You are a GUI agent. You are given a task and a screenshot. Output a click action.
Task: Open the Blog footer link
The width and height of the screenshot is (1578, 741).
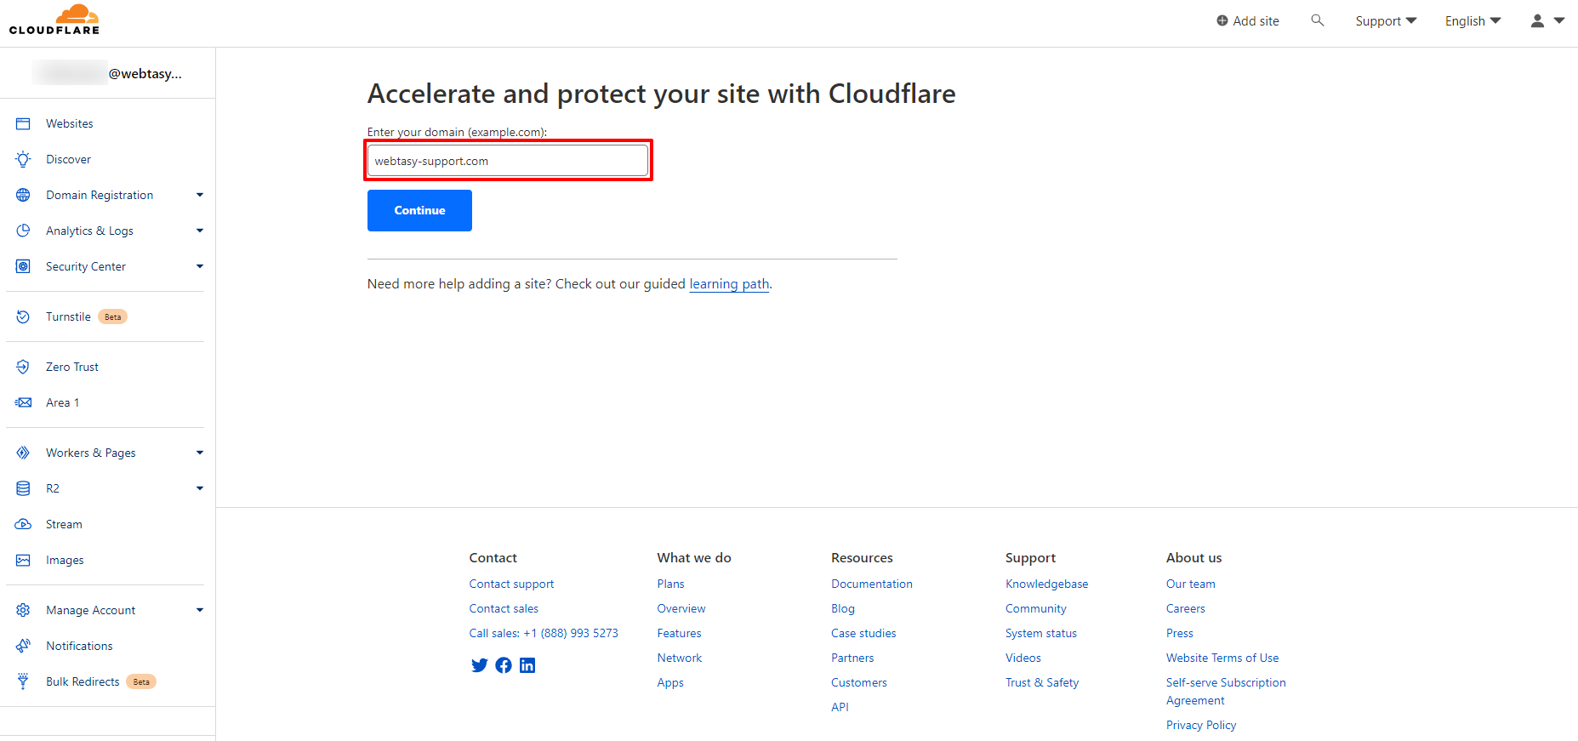843,608
